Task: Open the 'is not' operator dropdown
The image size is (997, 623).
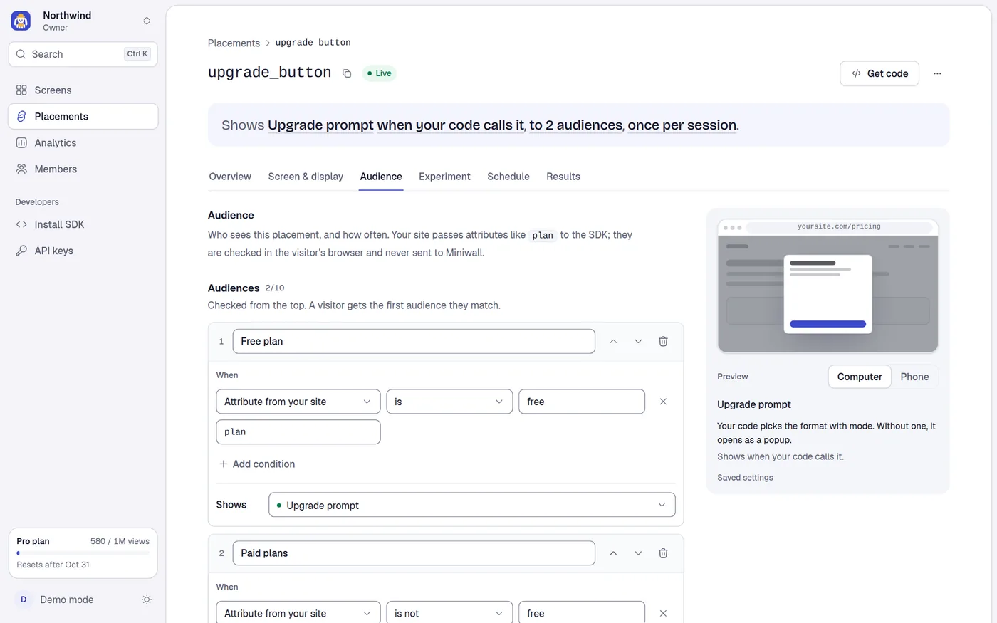Action: (449, 613)
